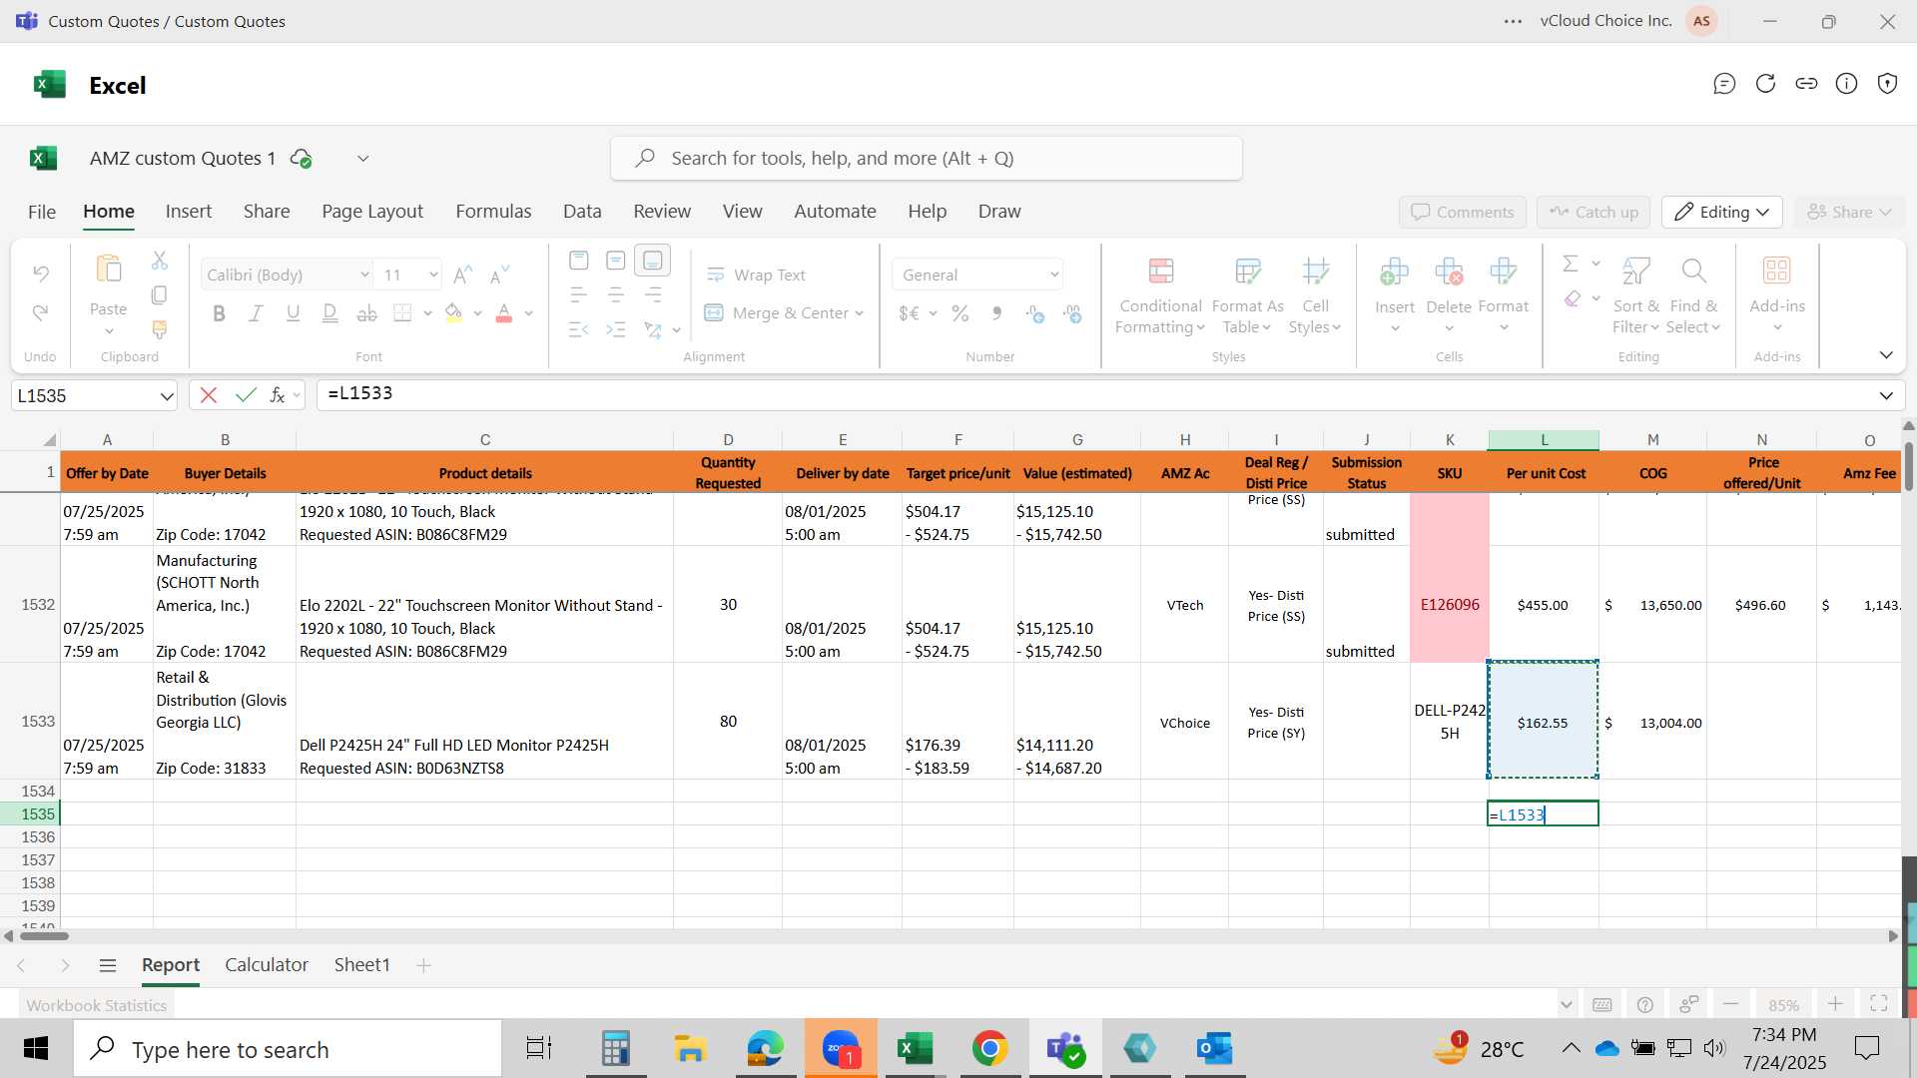This screenshot has height=1078, width=1917.
Task: Click the search tools box
Action: 927,159
